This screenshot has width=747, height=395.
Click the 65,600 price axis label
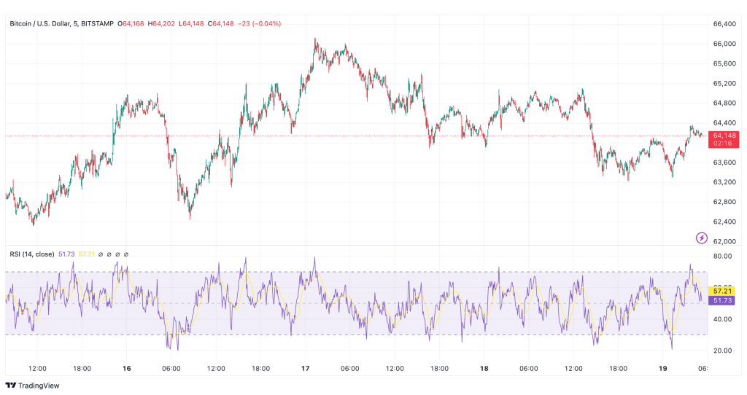point(724,64)
